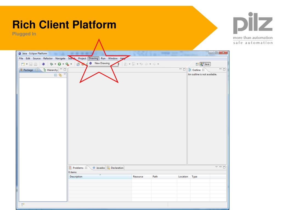The image size is (281, 210).
Task: Click the Debug bug icon
Action: click(51, 64)
